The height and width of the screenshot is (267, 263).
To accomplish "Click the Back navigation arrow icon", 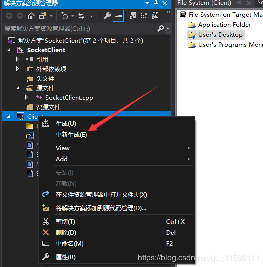I will tap(9, 16).
